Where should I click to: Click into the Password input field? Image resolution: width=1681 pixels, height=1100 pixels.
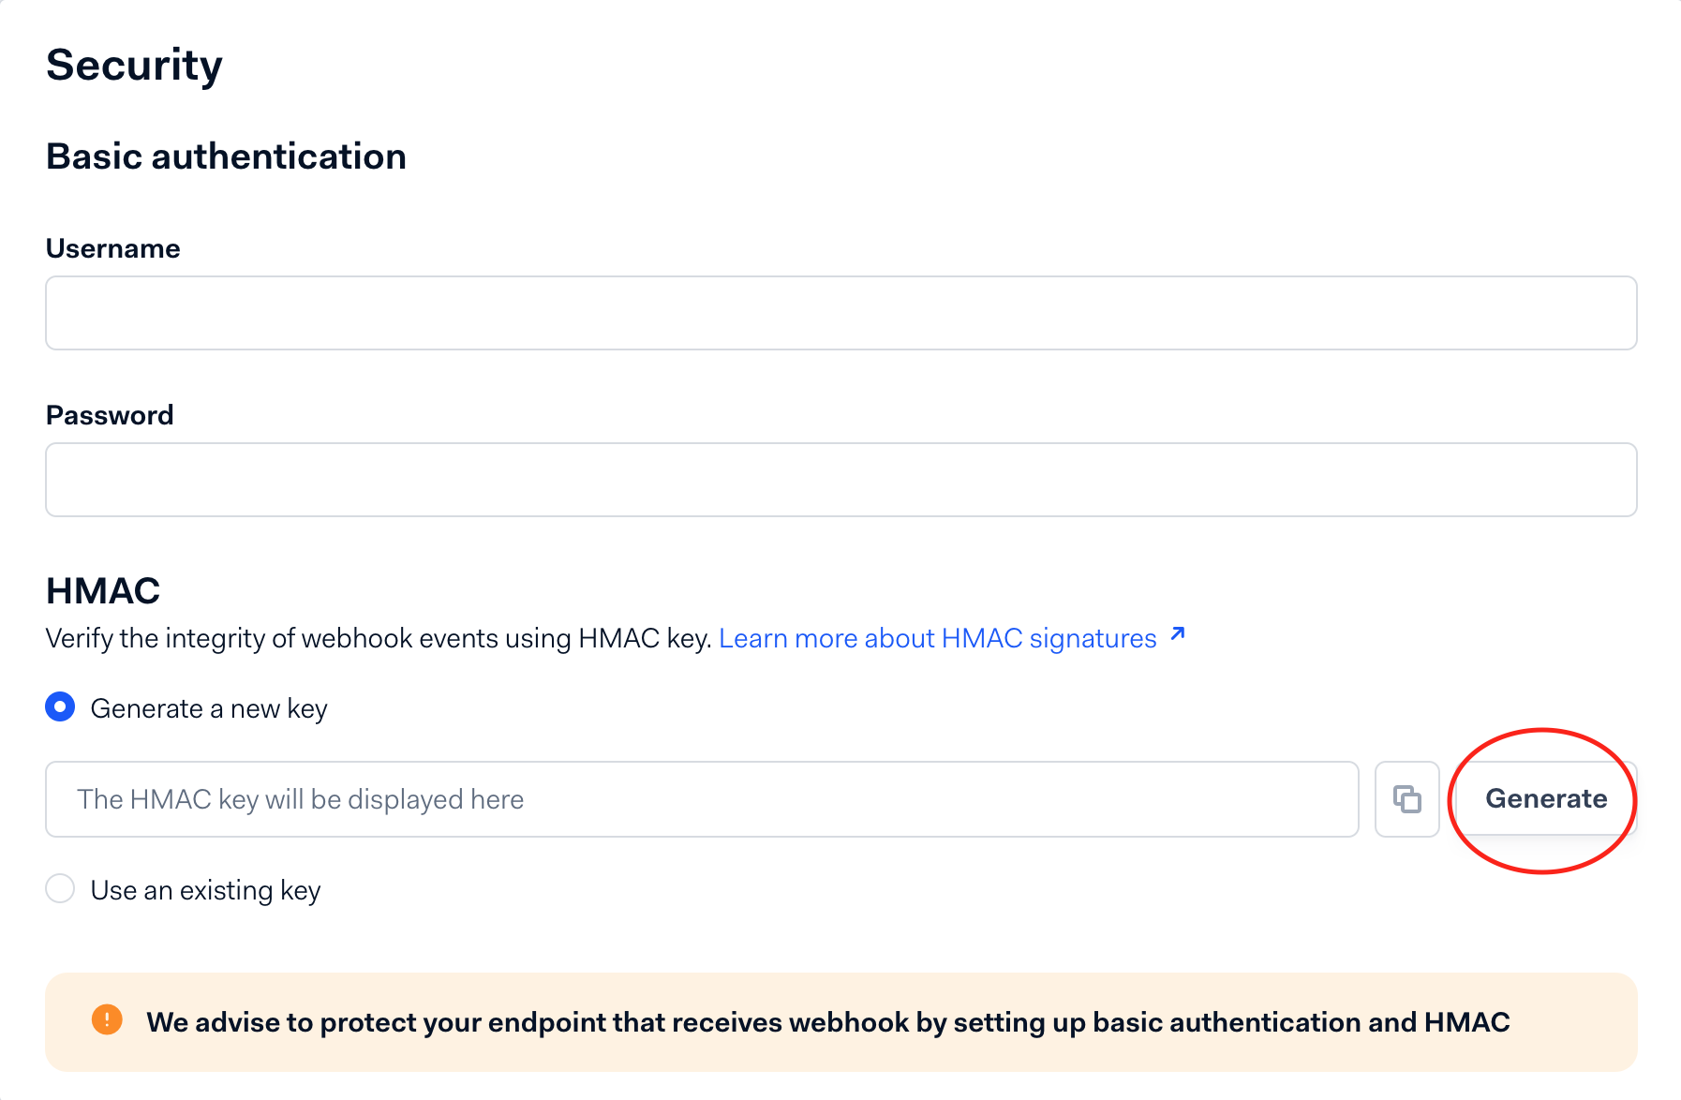(840, 480)
